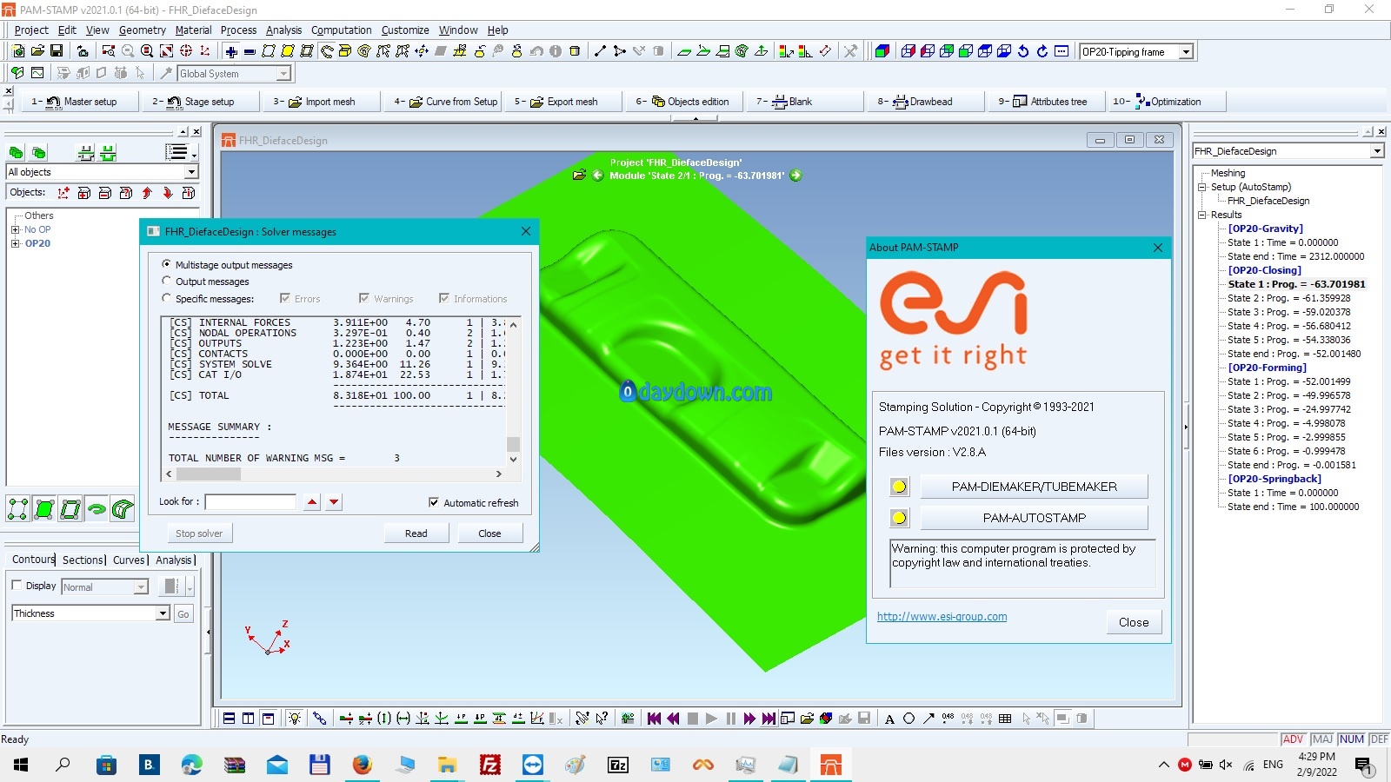Open a project with the folder icon

[x=37, y=51]
